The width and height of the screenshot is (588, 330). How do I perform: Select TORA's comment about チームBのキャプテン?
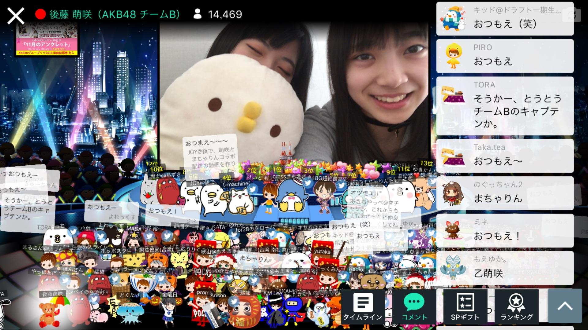click(505, 106)
